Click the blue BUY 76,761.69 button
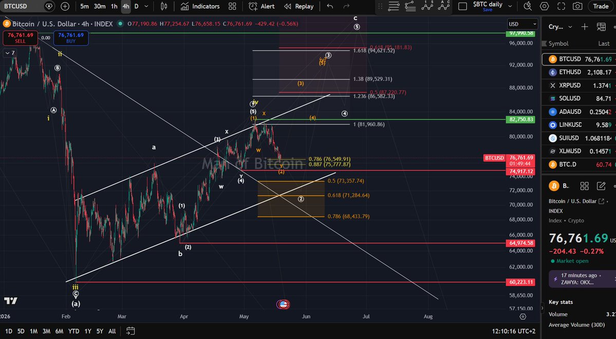Image resolution: width=616 pixels, height=339 pixels. [71, 37]
